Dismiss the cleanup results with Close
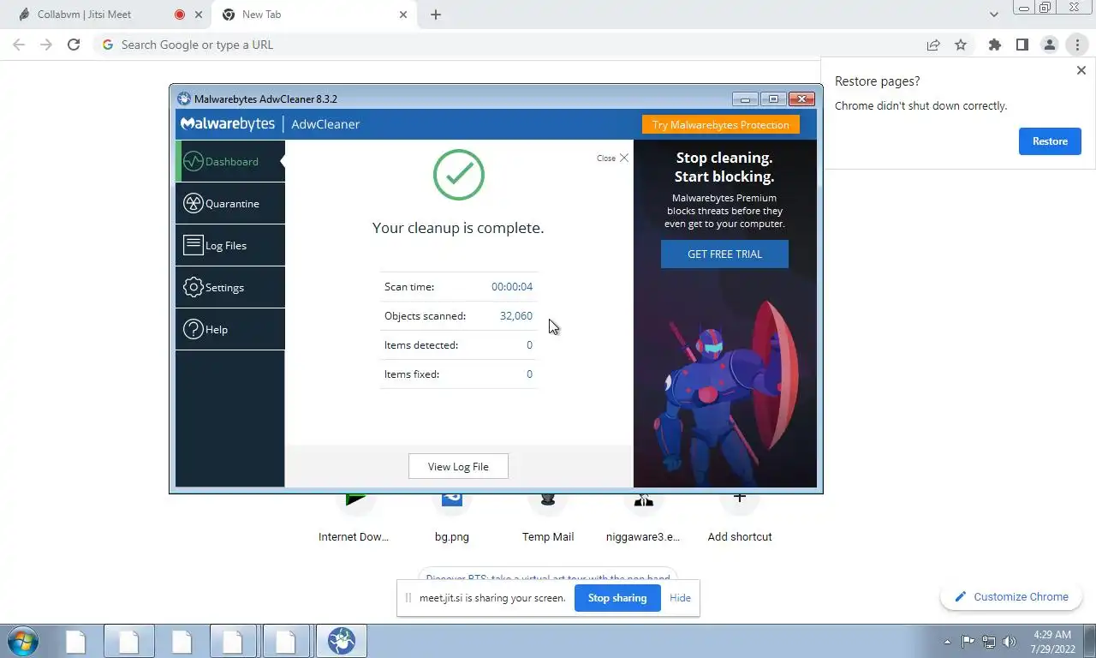 pos(613,158)
